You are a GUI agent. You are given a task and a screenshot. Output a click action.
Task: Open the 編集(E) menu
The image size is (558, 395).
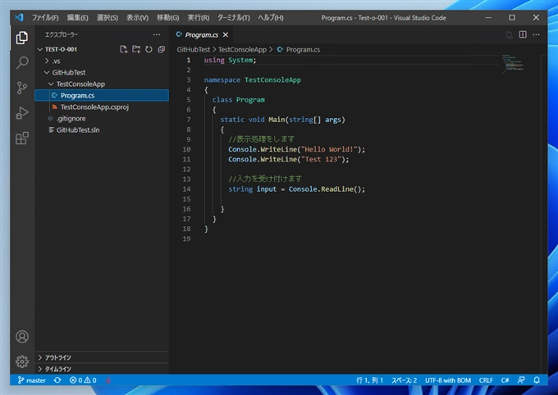(x=78, y=17)
